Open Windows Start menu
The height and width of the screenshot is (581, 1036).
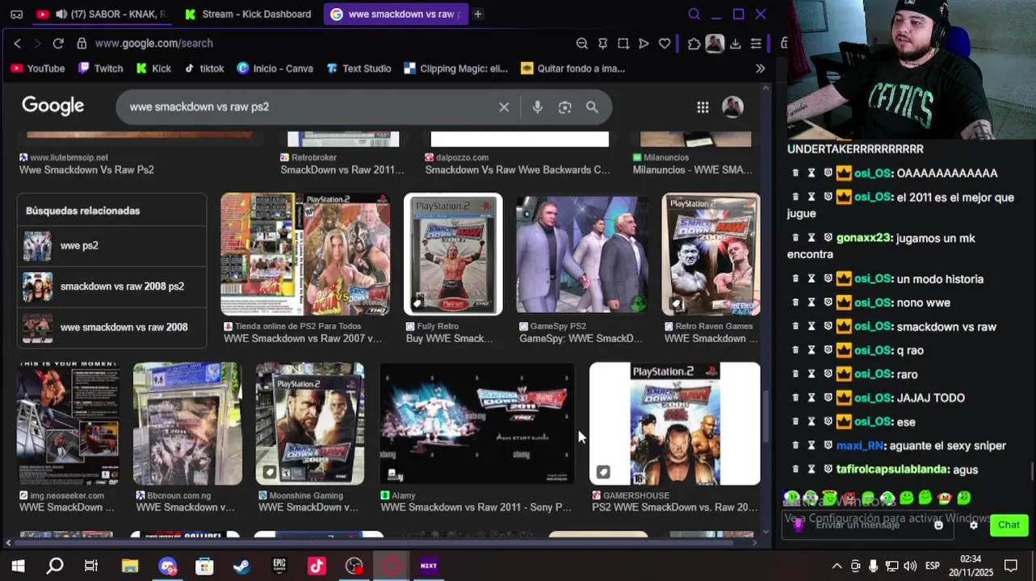(x=18, y=566)
